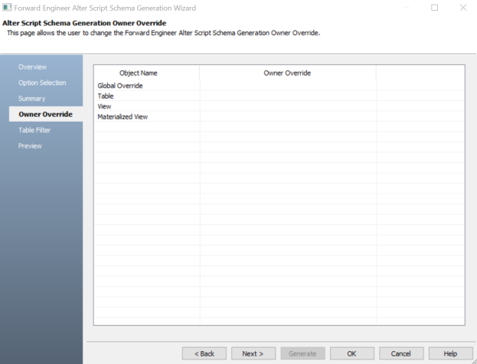The image size is (477, 364).
Task: Edit Owner Override cell for Materialized View
Action: pyautogui.click(x=288, y=117)
